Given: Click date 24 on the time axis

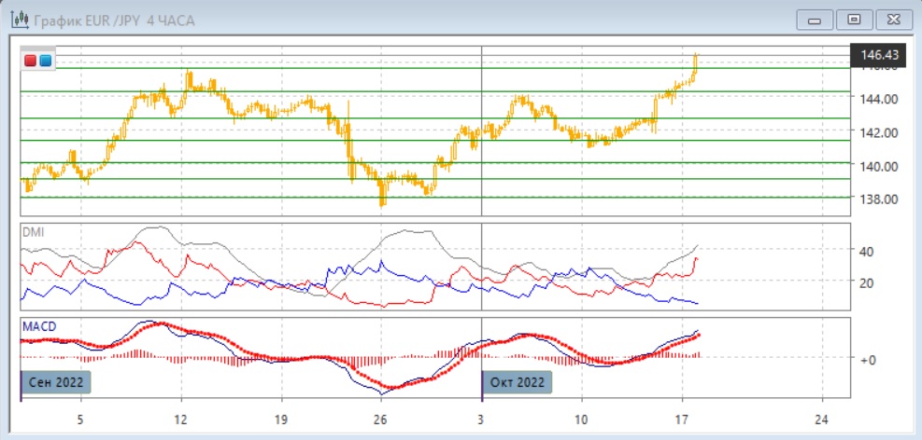Looking at the screenshot, I should (x=820, y=418).
